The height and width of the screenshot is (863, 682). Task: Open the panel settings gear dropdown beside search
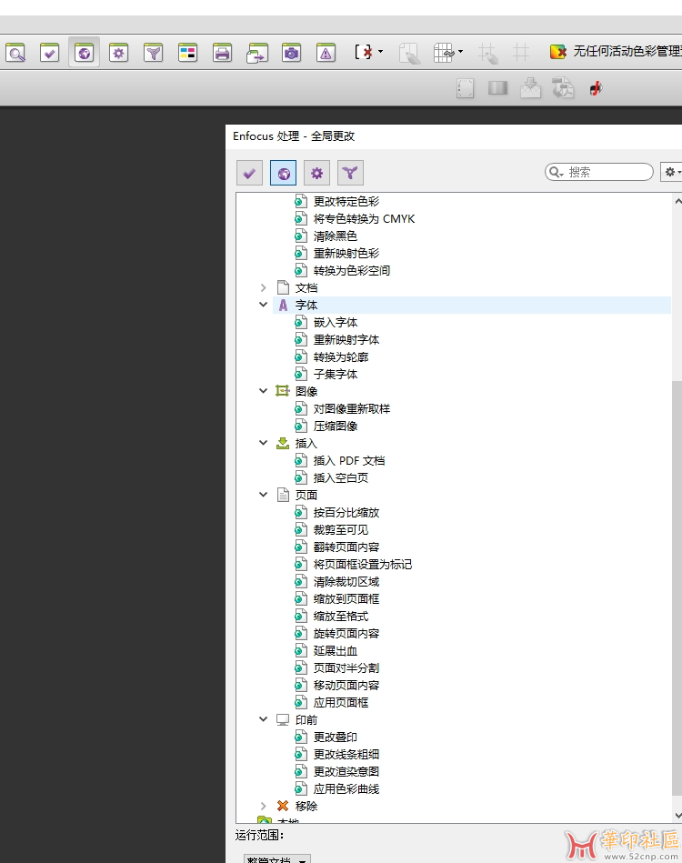[672, 172]
